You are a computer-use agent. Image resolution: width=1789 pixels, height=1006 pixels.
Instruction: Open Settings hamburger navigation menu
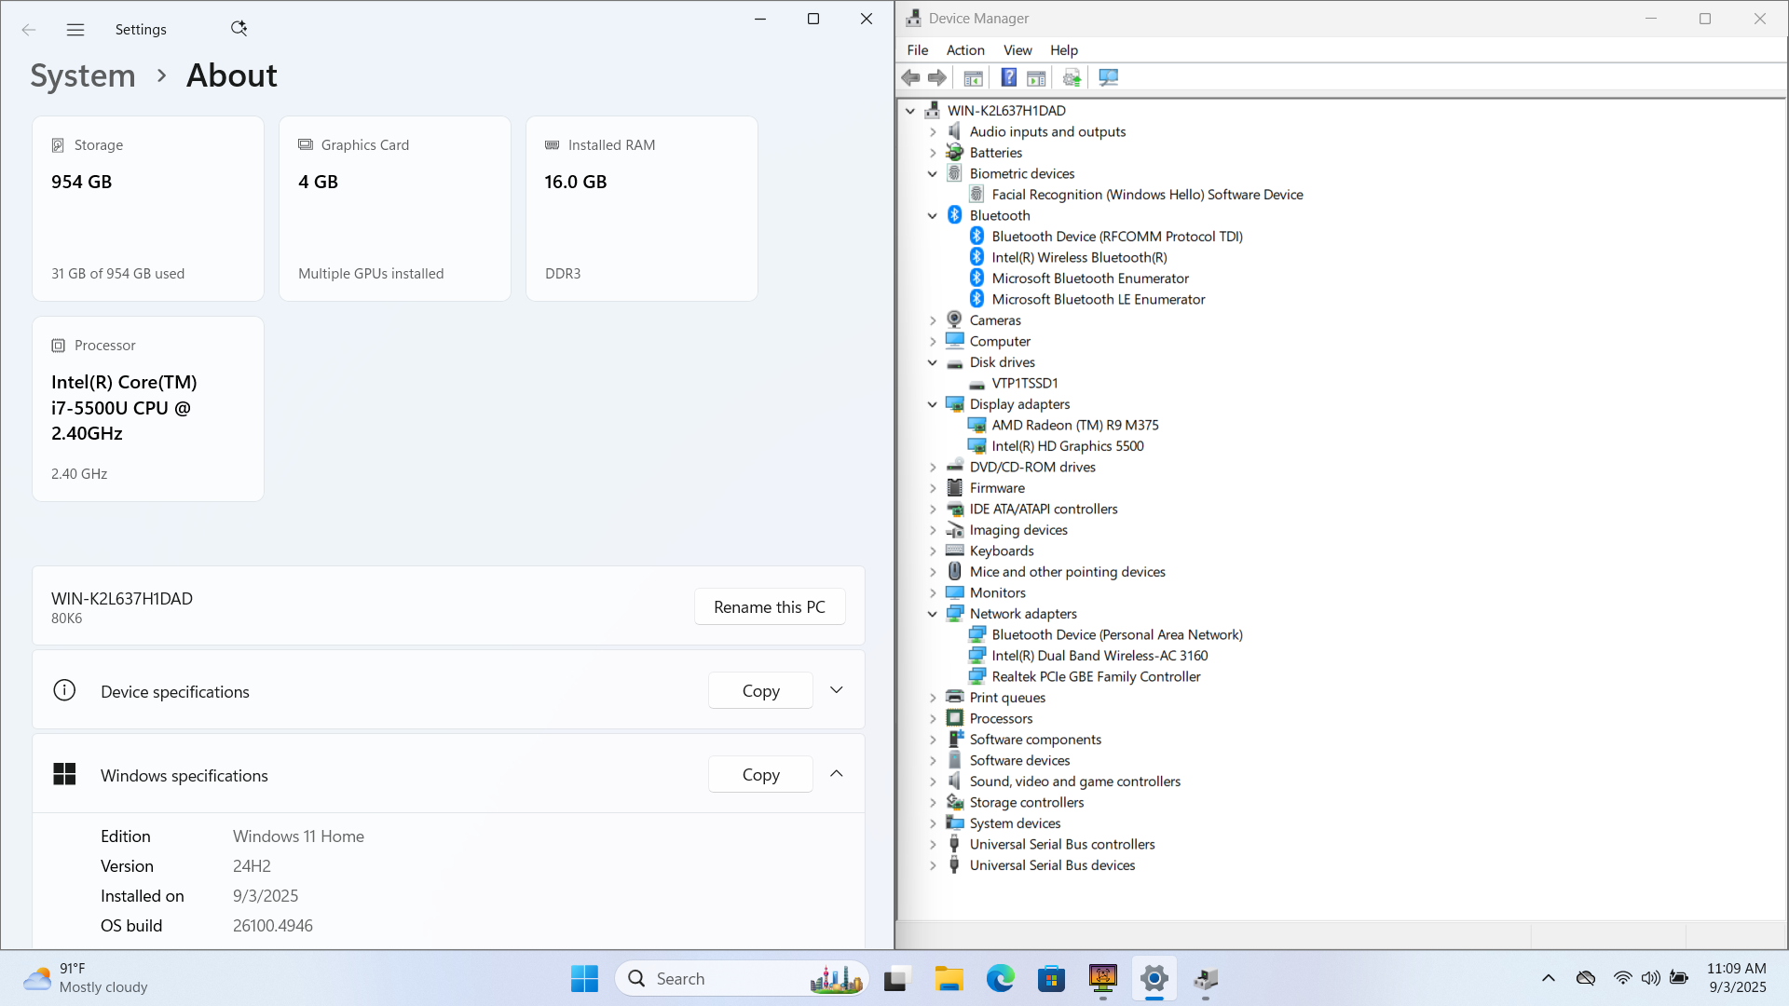click(x=75, y=30)
